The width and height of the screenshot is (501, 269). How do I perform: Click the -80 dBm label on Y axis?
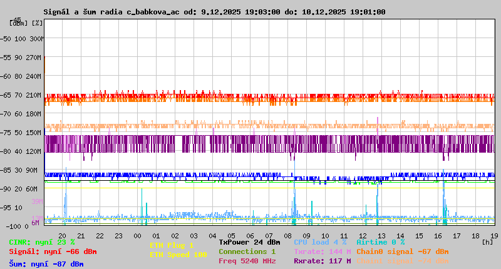click(x=7, y=151)
